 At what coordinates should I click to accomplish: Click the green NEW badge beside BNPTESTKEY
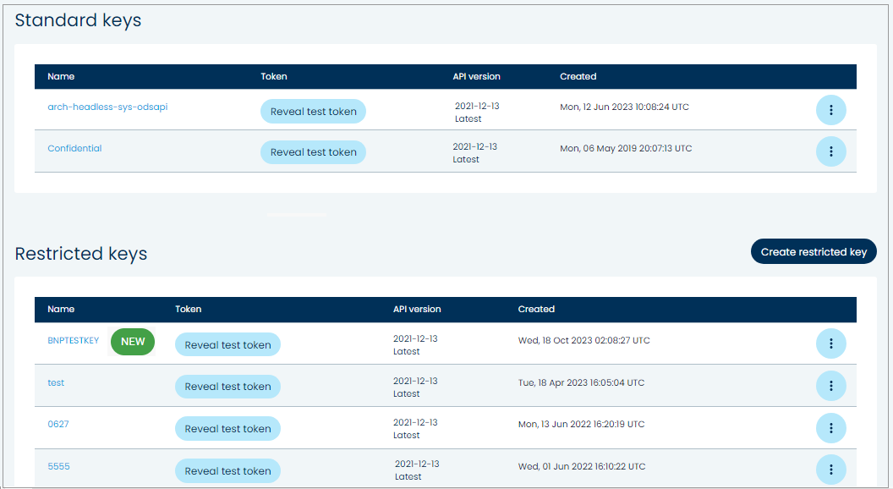point(133,342)
